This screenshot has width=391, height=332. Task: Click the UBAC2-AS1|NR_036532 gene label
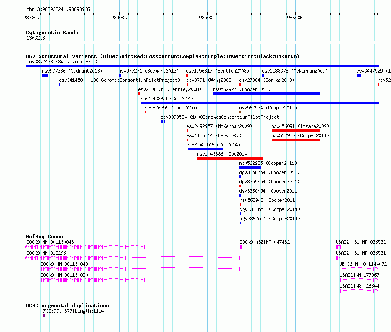(x=361, y=242)
